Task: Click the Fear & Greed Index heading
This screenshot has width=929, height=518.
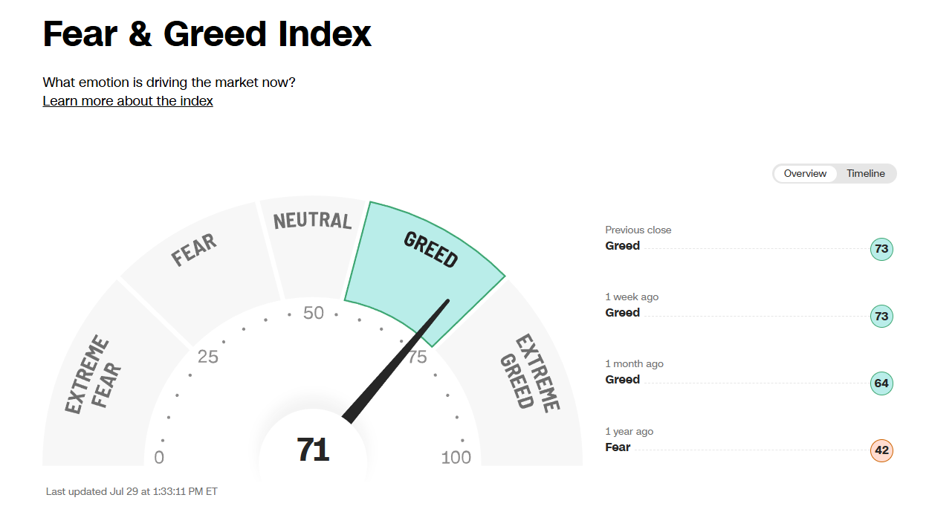Action: coord(207,34)
